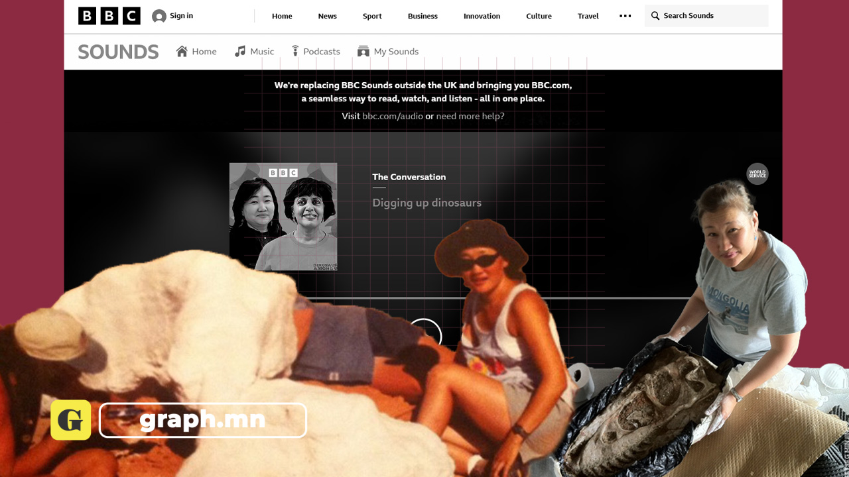Click the graph.mn label

pyautogui.click(x=203, y=420)
